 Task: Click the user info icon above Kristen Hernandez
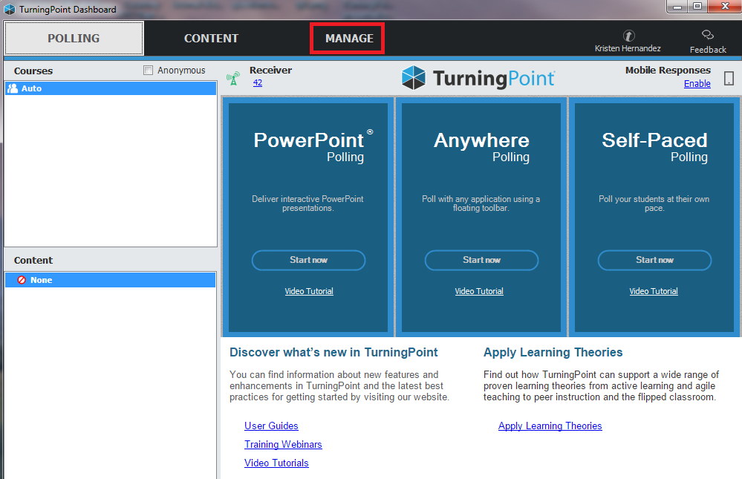(x=628, y=36)
